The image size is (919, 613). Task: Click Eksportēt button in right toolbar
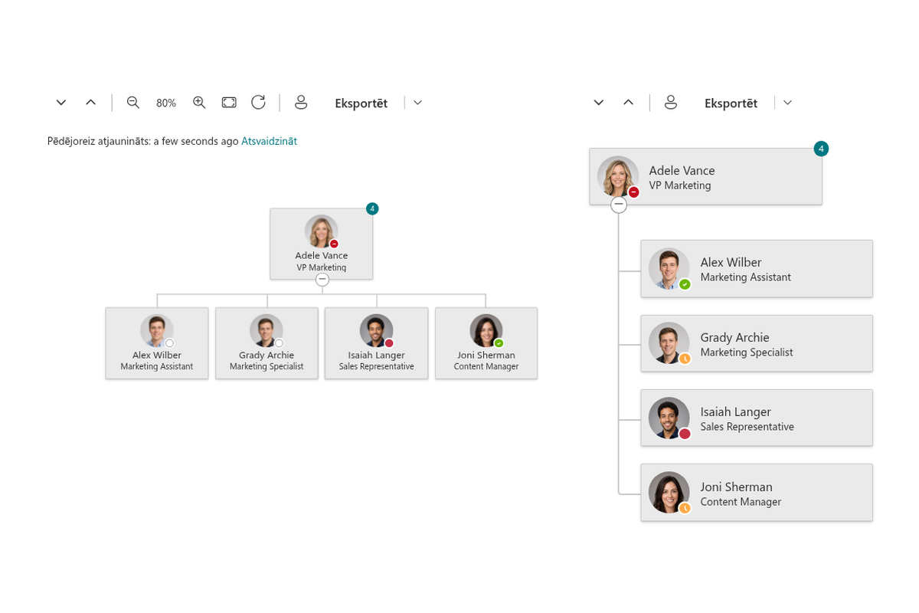(x=731, y=103)
